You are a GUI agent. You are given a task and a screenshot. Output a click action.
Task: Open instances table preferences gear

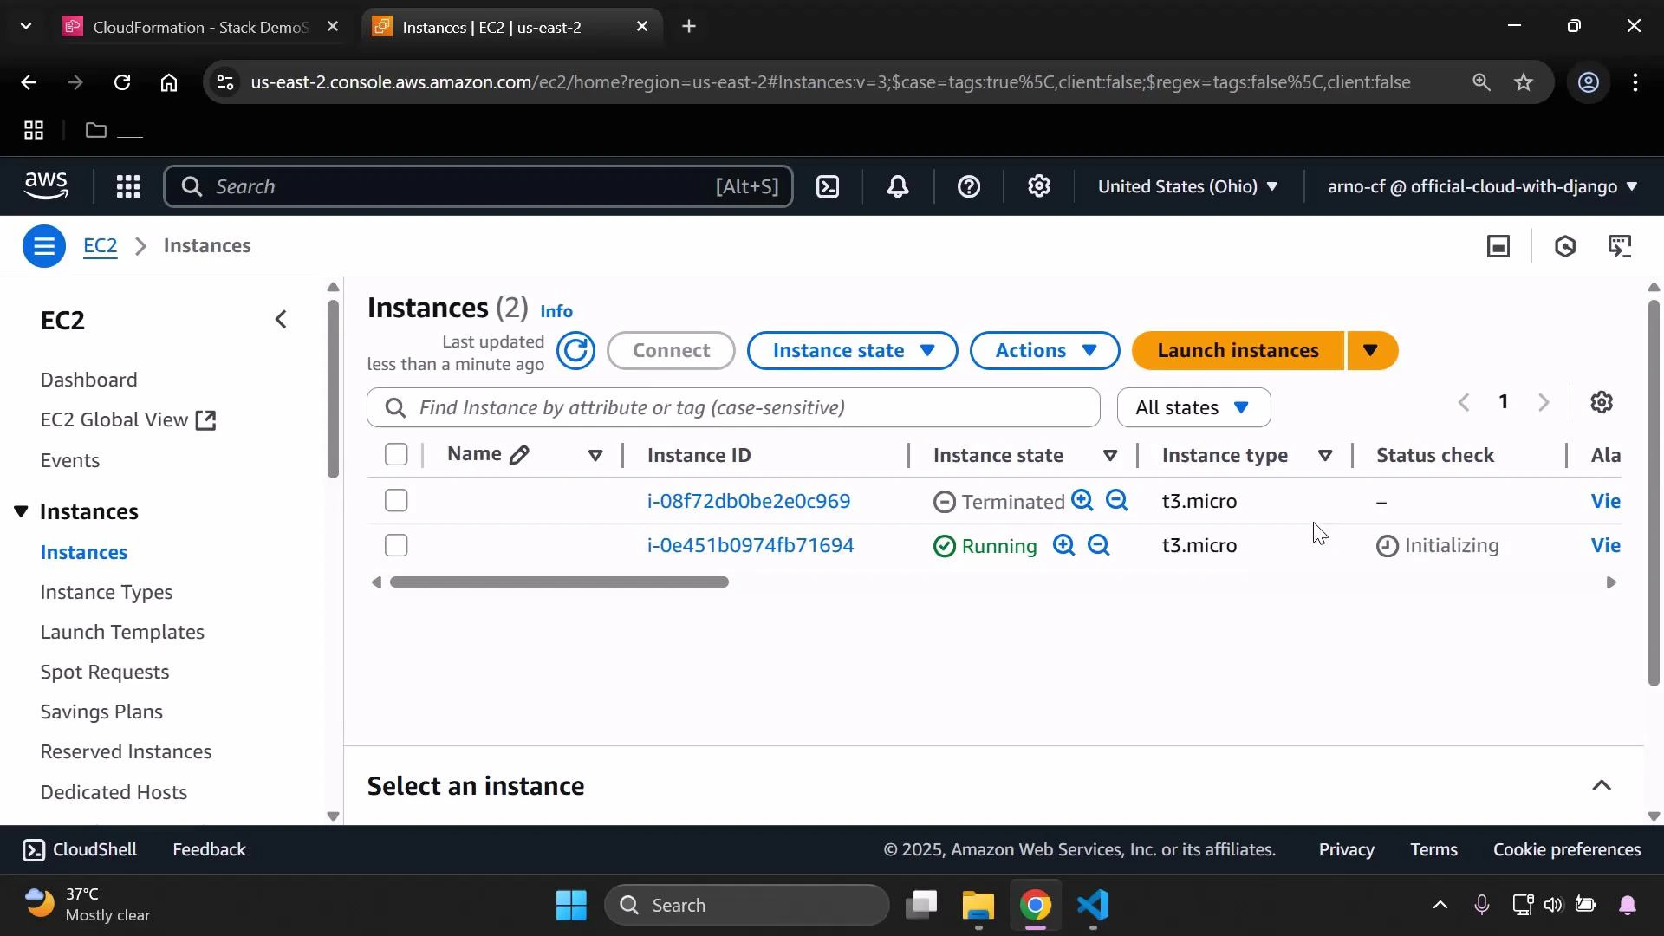point(1602,403)
